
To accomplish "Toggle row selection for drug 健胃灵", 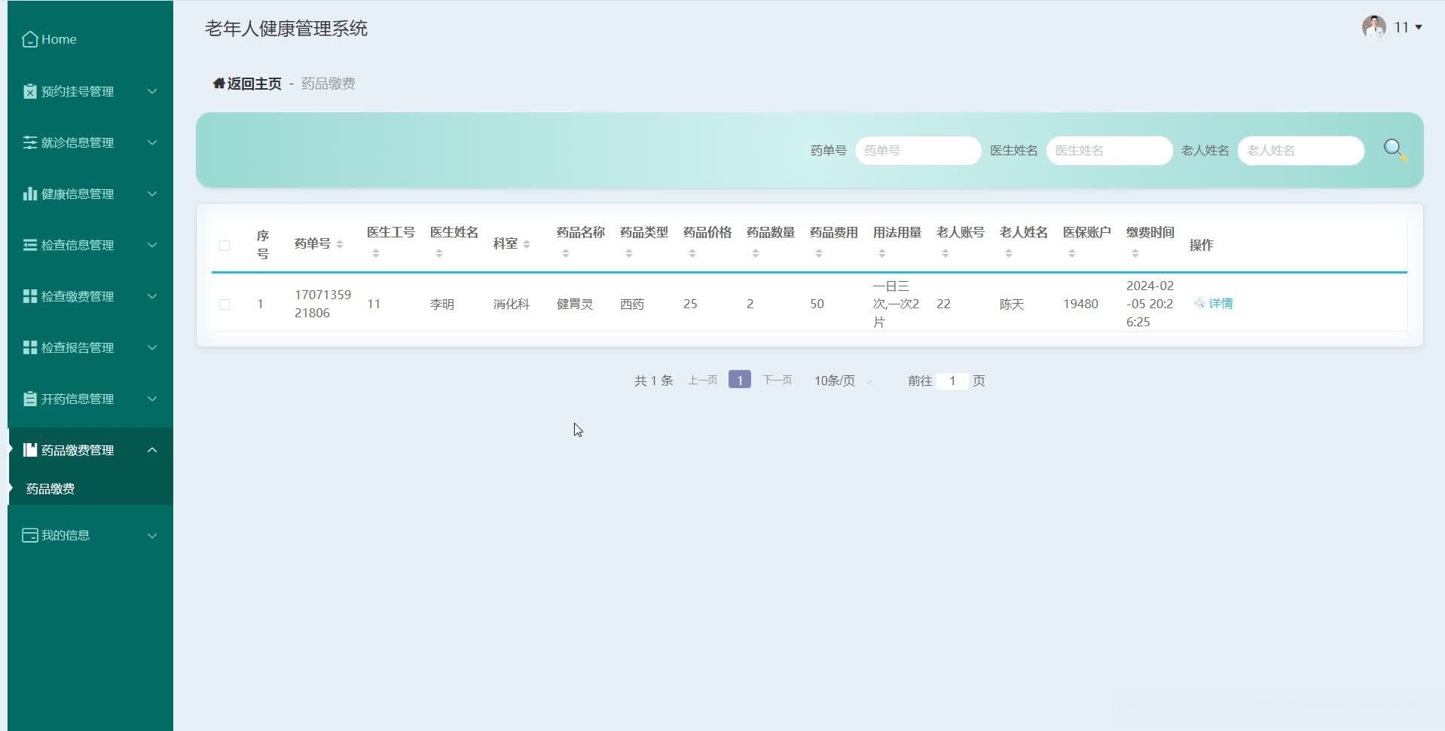I will pos(225,304).
